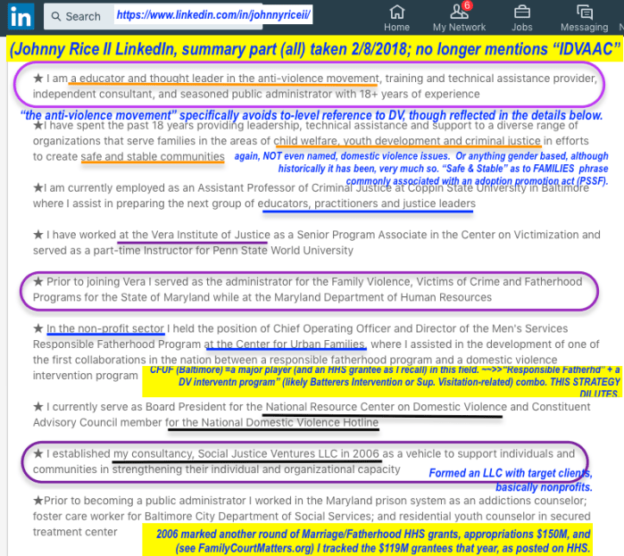Open the Jobs briefcase icon
Screen dimensions: 624x556
point(521,11)
